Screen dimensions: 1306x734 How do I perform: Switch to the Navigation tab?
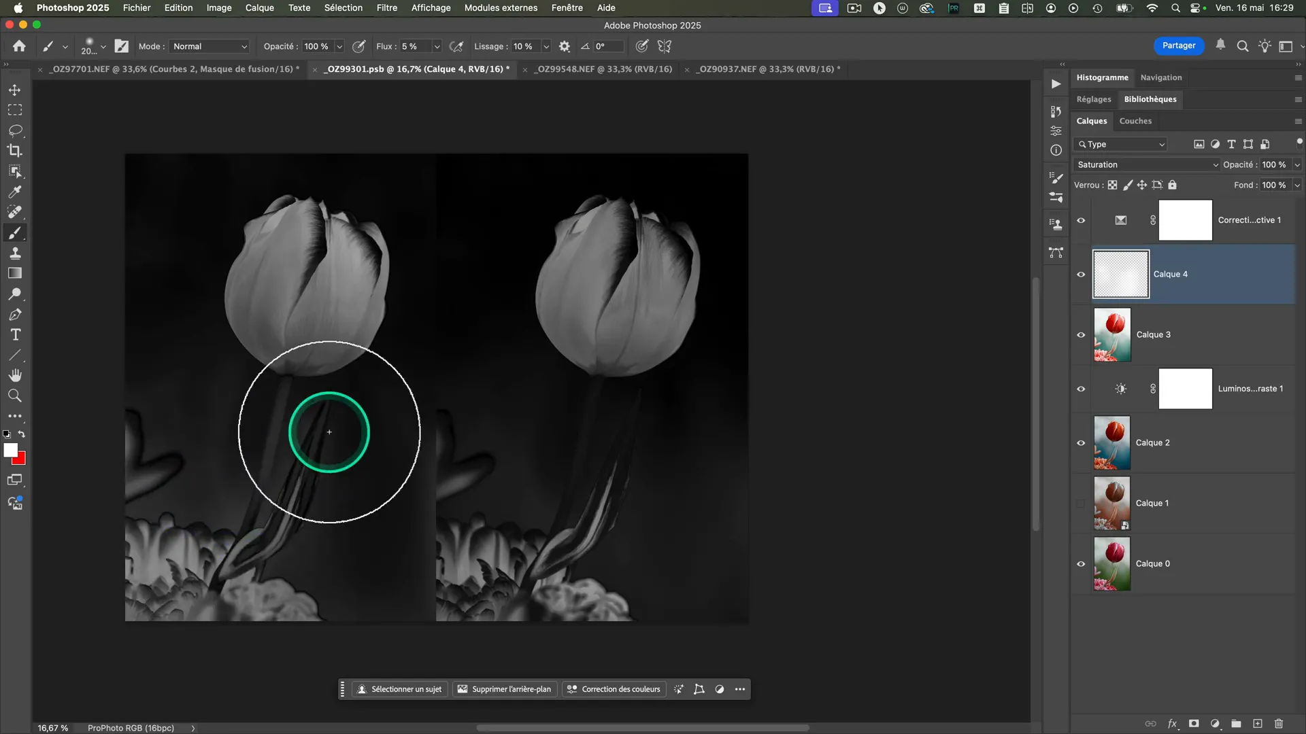1160,77
